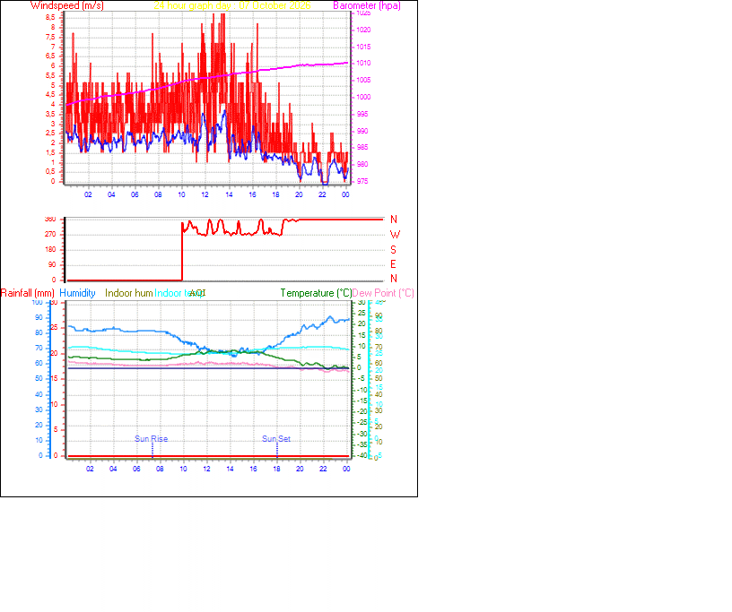This screenshot has height=612, width=732.
Task: Click the "8,5" value on the windspeed axis
Action: [x=50, y=17]
